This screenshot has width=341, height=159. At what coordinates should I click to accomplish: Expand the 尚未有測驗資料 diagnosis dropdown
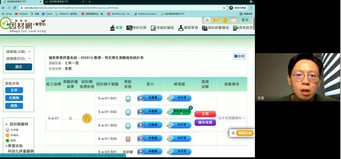[244, 118]
